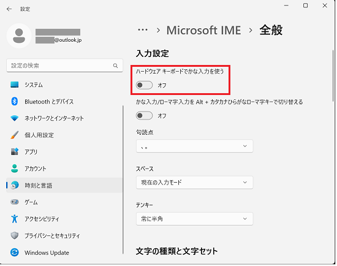Select 個人用設定 in sidebar
The height and width of the screenshot is (266, 337).
click(64, 135)
